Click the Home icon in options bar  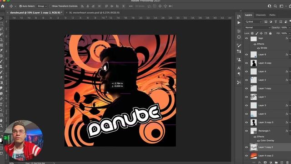click(x=3, y=6)
